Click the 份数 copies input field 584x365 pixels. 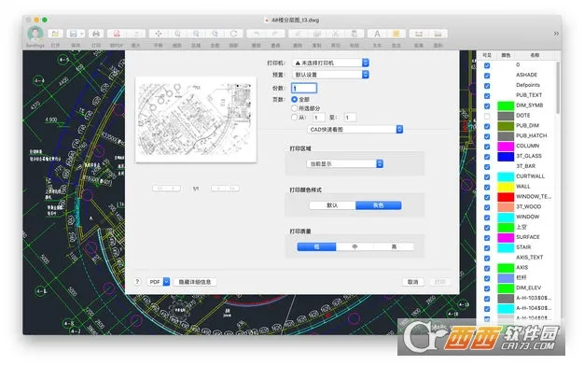coord(304,88)
